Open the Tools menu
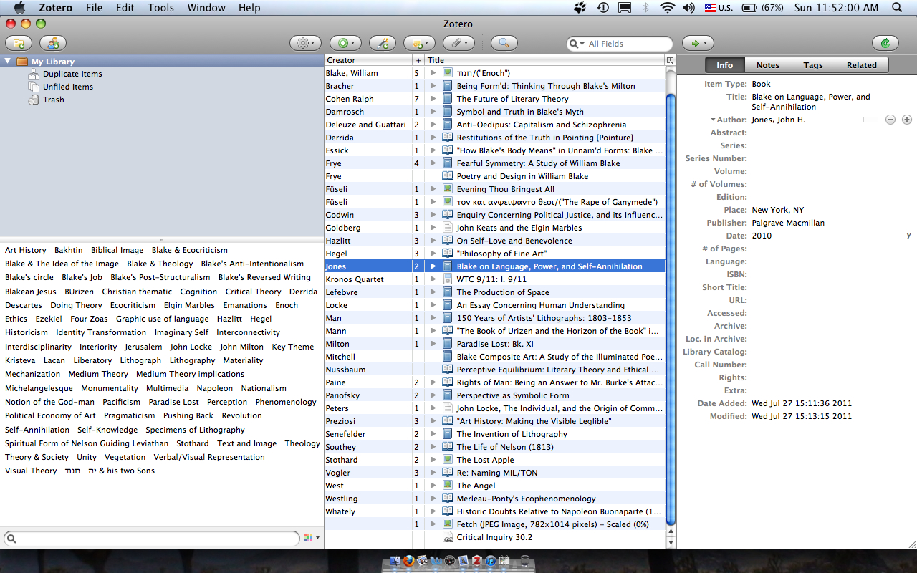This screenshot has height=573, width=917. pos(160,8)
